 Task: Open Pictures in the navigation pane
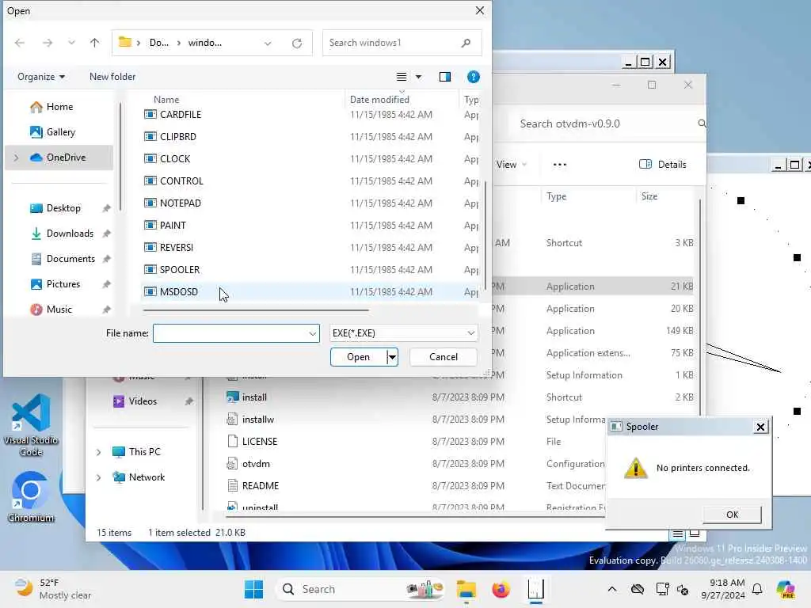pyautogui.click(x=63, y=284)
